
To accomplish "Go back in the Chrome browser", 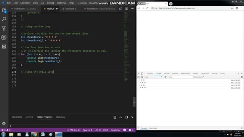I will tap(139, 8).
